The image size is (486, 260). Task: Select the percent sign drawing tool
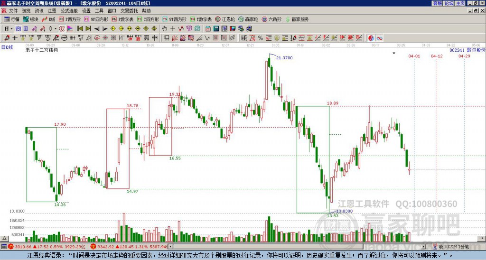(x=261, y=38)
